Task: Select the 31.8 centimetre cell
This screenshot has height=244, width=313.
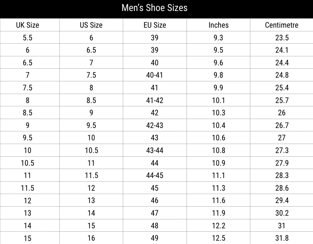Action: click(282, 238)
